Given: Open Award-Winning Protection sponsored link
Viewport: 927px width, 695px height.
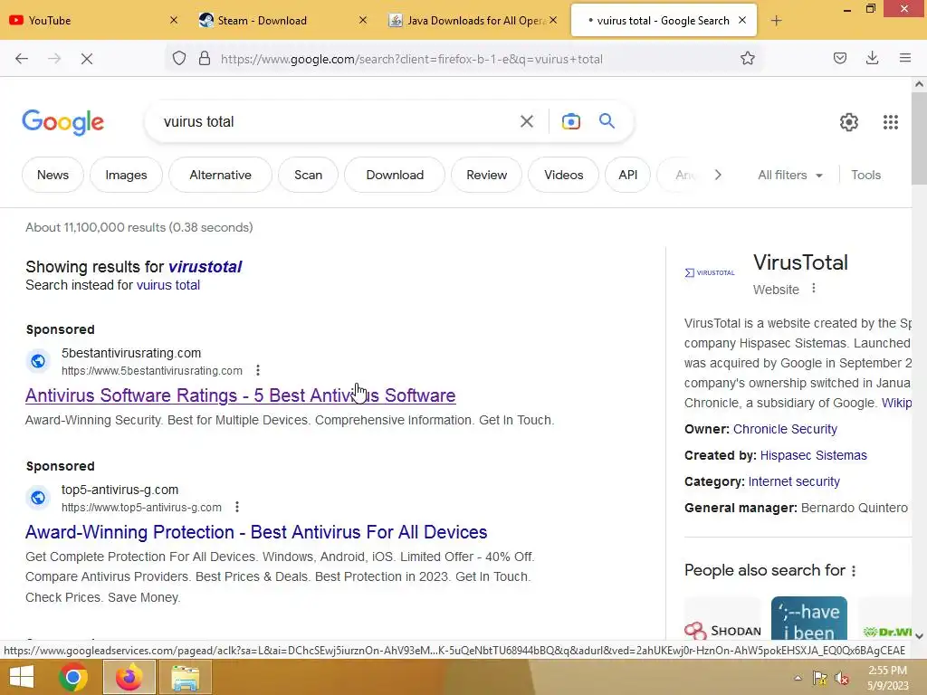Looking at the screenshot, I should tap(256, 532).
